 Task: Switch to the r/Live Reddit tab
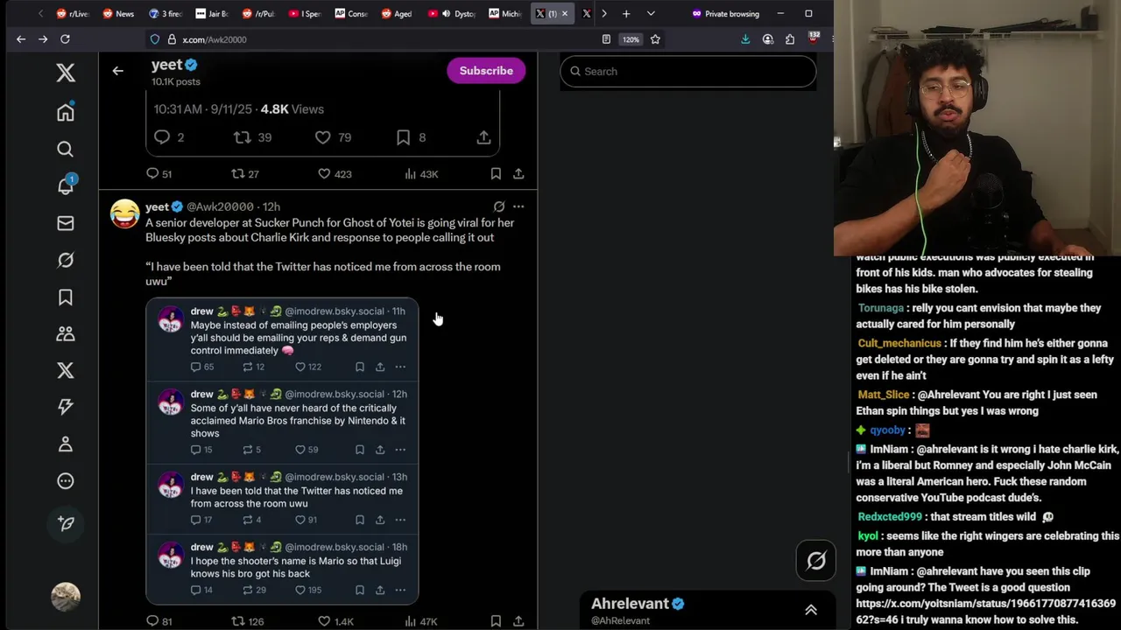click(x=73, y=13)
